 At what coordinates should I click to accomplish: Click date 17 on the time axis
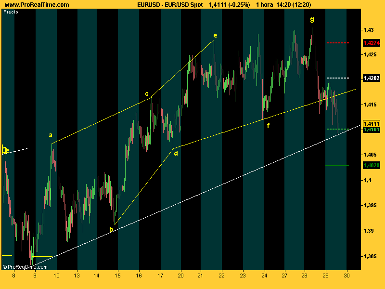[x=160, y=276]
